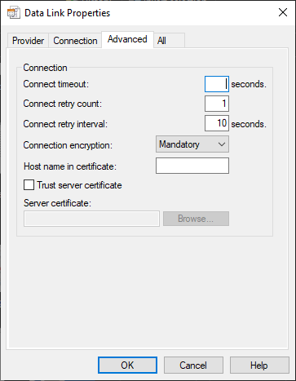
Task: Enable the Trust server certificate checkbox
Action: click(x=29, y=185)
